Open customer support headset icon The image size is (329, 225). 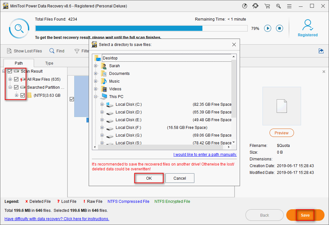(x=255, y=6)
